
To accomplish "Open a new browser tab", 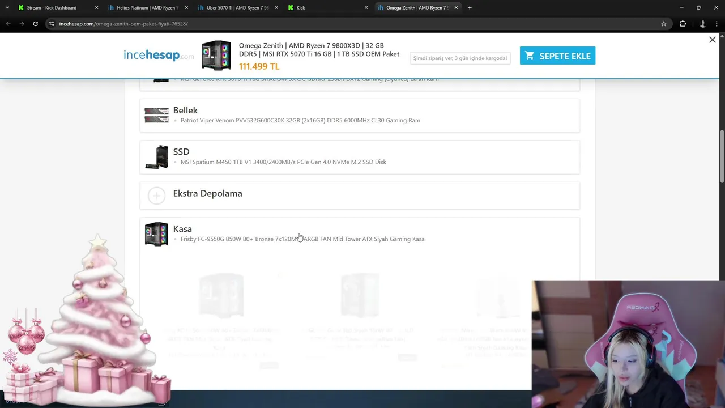I will click(x=470, y=8).
